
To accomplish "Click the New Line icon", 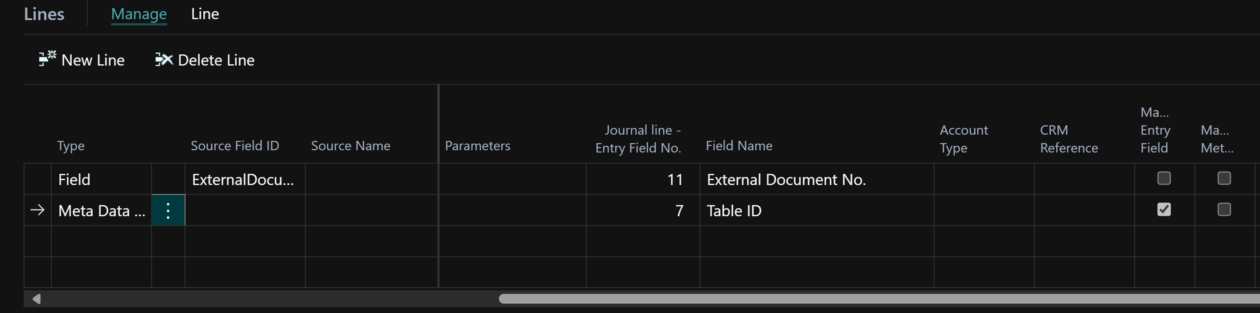I will (47, 59).
